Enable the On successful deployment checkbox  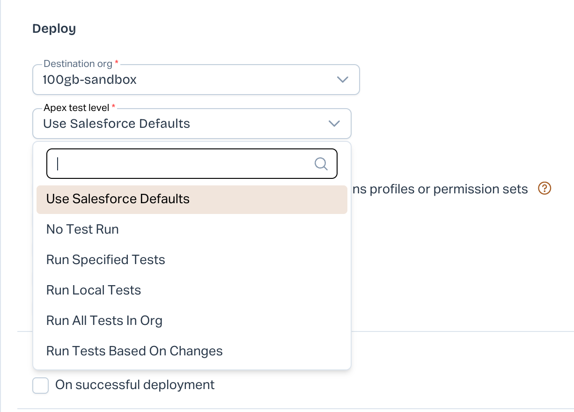41,385
